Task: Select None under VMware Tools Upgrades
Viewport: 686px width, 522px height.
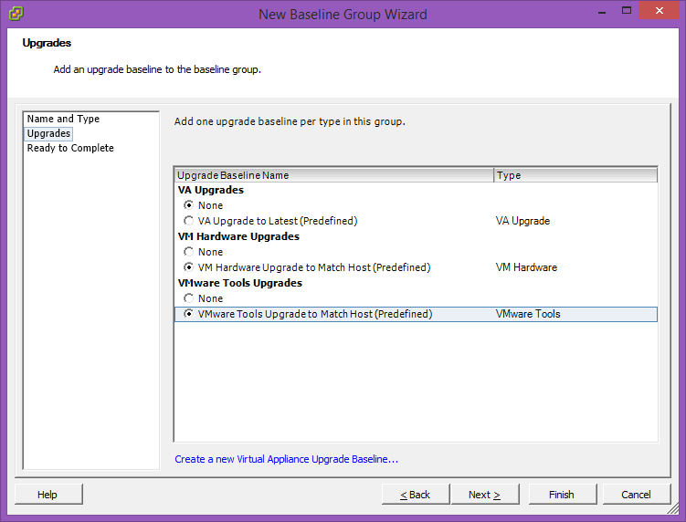Action: click(188, 298)
